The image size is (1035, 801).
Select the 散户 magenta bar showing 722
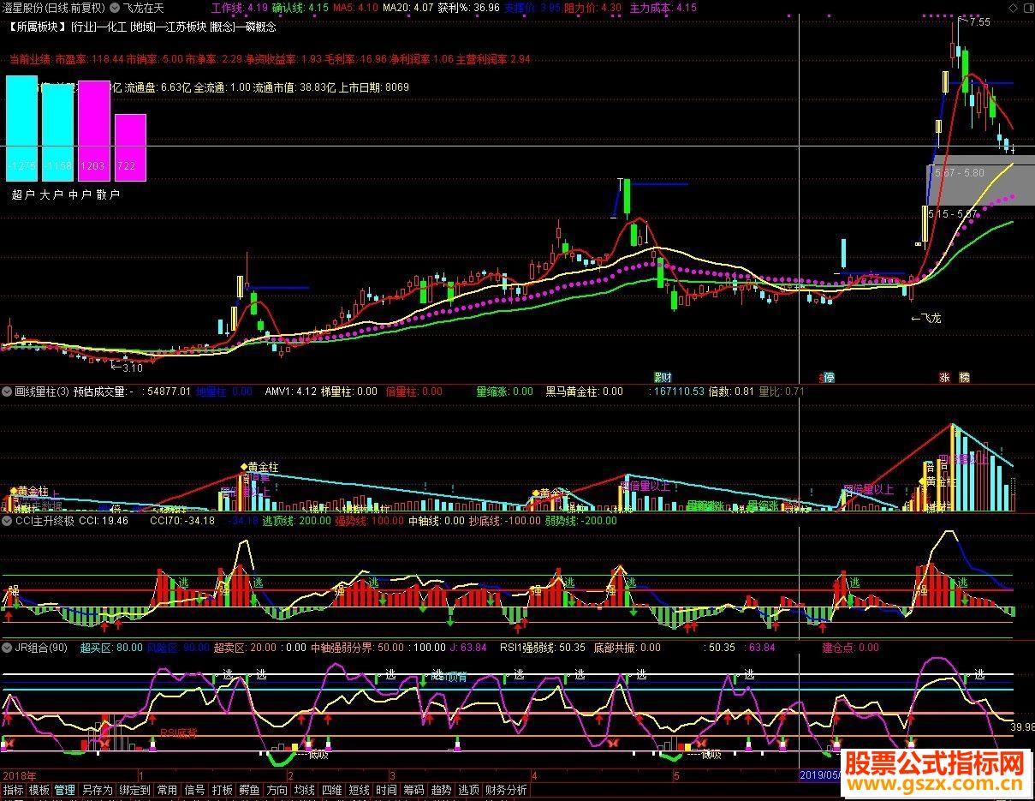click(x=130, y=147)
